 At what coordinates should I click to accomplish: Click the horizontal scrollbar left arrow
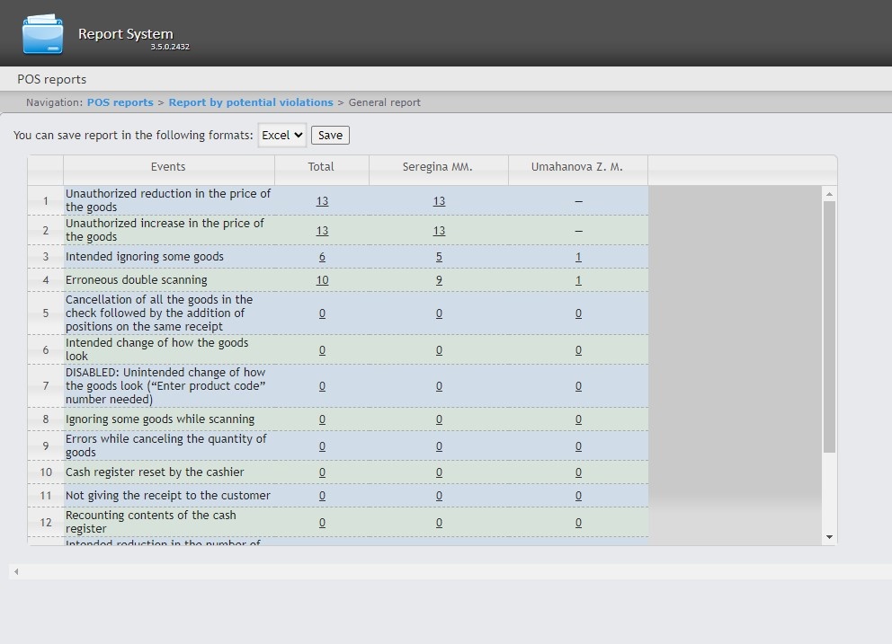click(x=16, y=571)
